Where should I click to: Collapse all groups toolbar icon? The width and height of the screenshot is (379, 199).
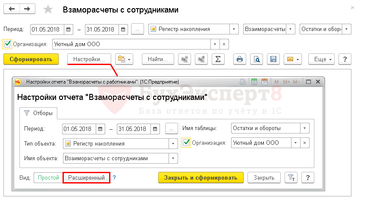click(x=185, y=59)
